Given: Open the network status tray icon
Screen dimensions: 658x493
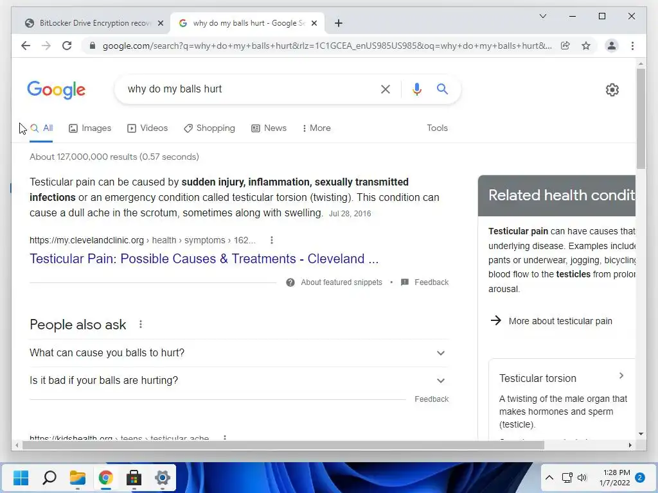Looking at the screenshot, I should (567, 478).
